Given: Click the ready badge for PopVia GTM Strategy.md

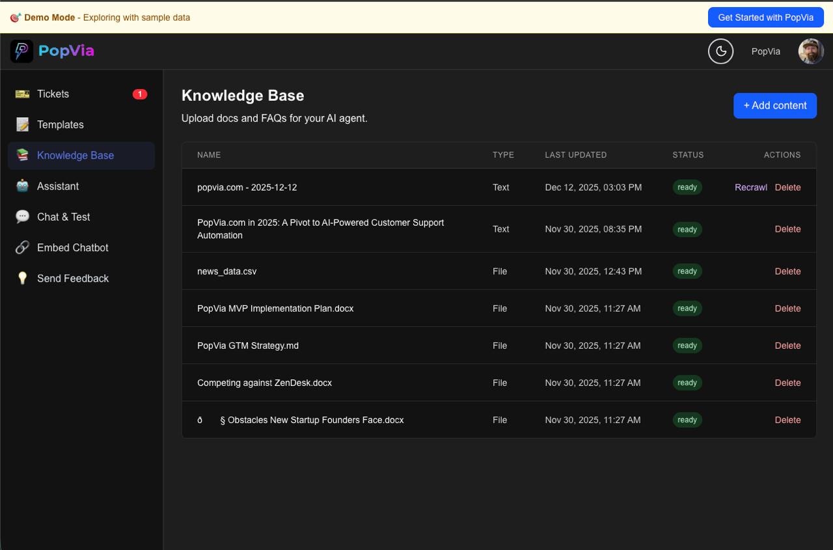Looking at the screenshot, I should click(687, 346).
